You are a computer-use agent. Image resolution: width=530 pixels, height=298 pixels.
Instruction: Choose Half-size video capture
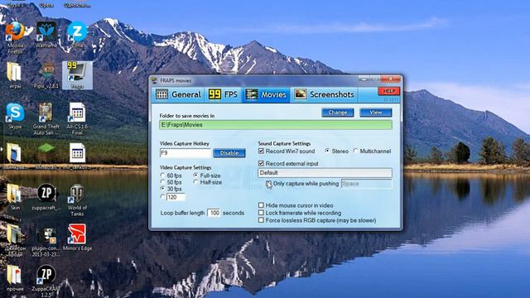point(195,182)
